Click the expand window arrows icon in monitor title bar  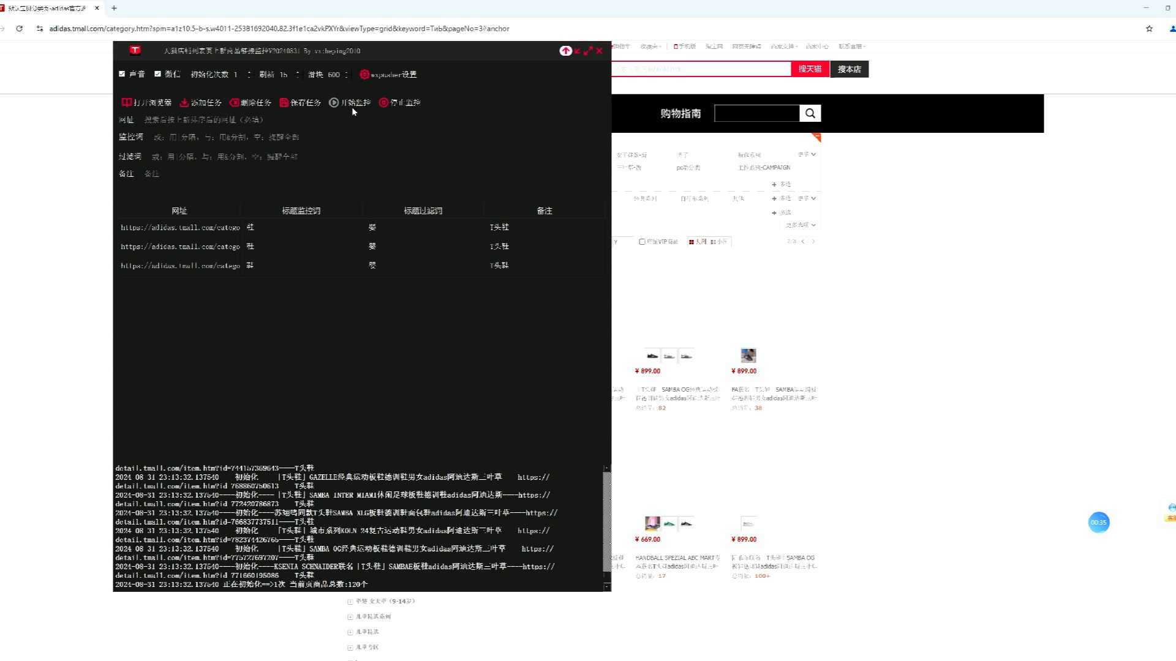click(589, 51)
